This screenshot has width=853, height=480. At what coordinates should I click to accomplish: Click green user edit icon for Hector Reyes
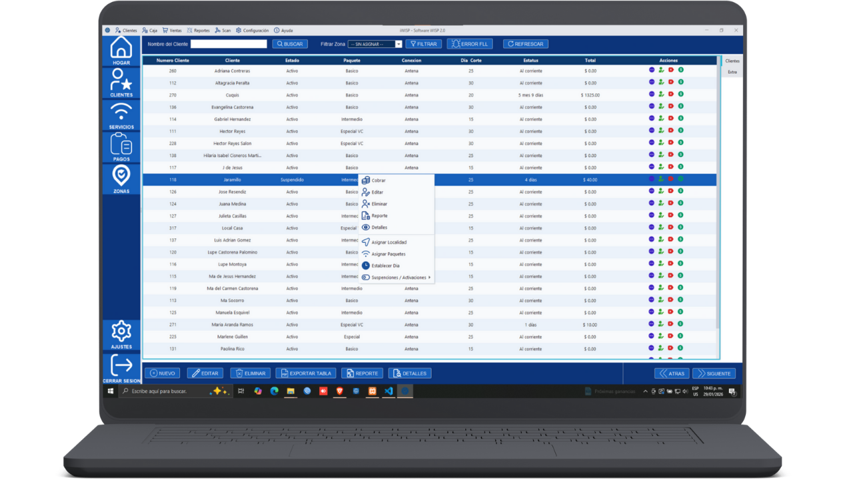point(661,131)
